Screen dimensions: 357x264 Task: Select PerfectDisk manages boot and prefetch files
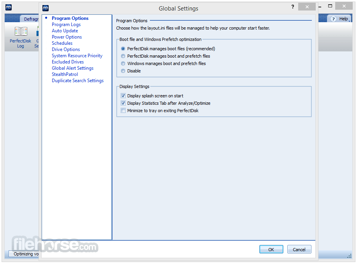click(x=166, y=56)
